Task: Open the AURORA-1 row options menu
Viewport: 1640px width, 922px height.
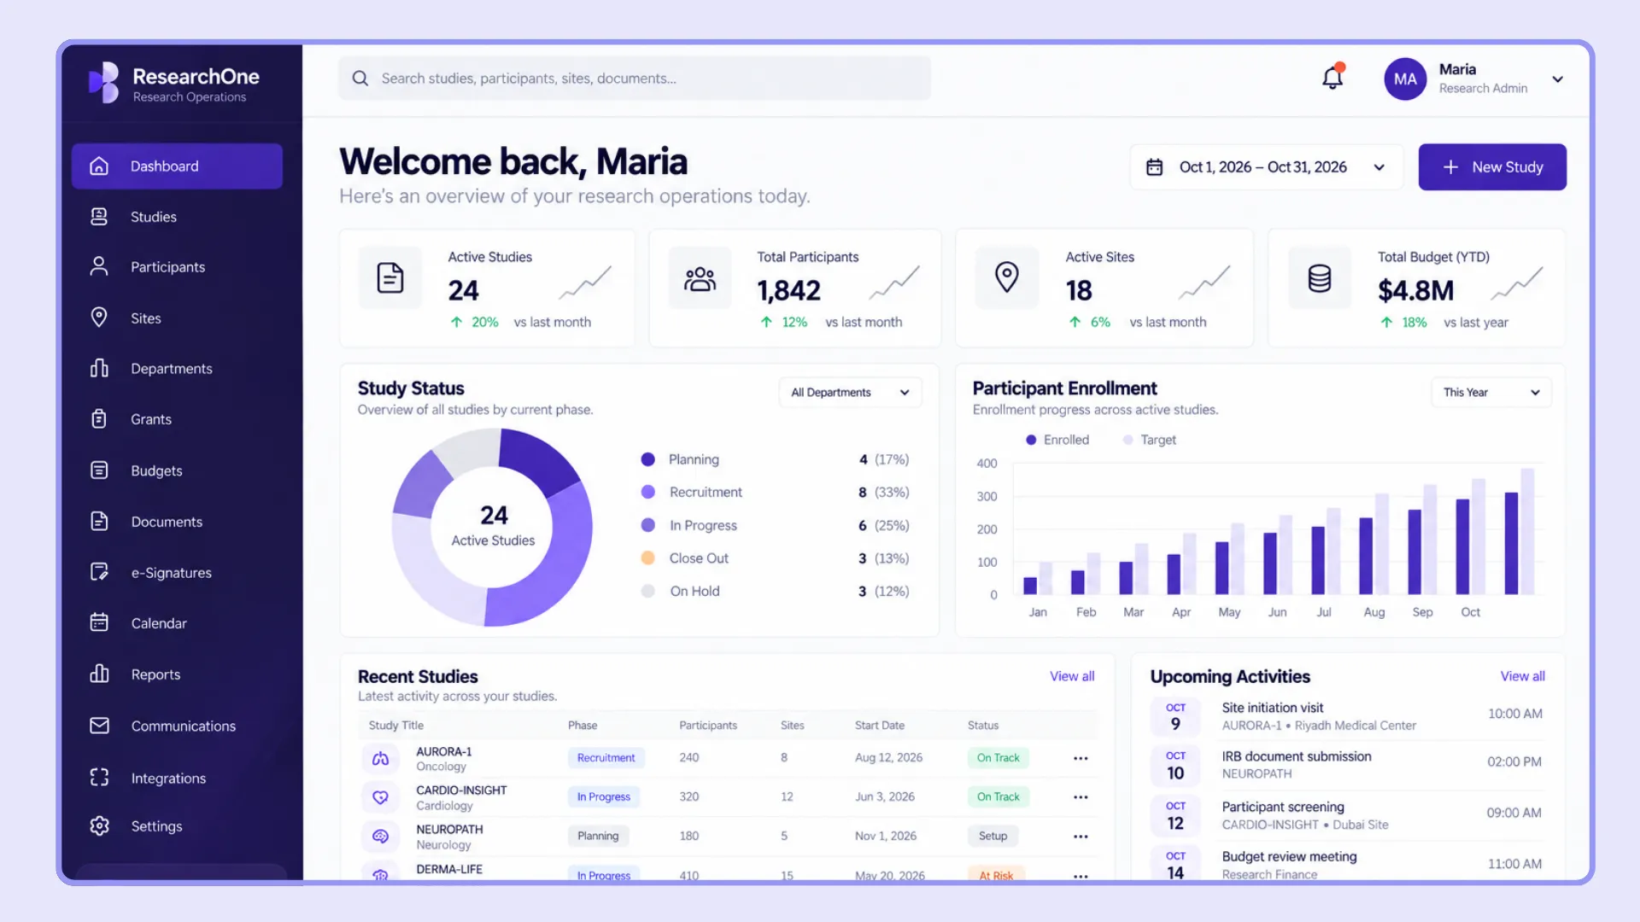Action: coord(1081,758)
